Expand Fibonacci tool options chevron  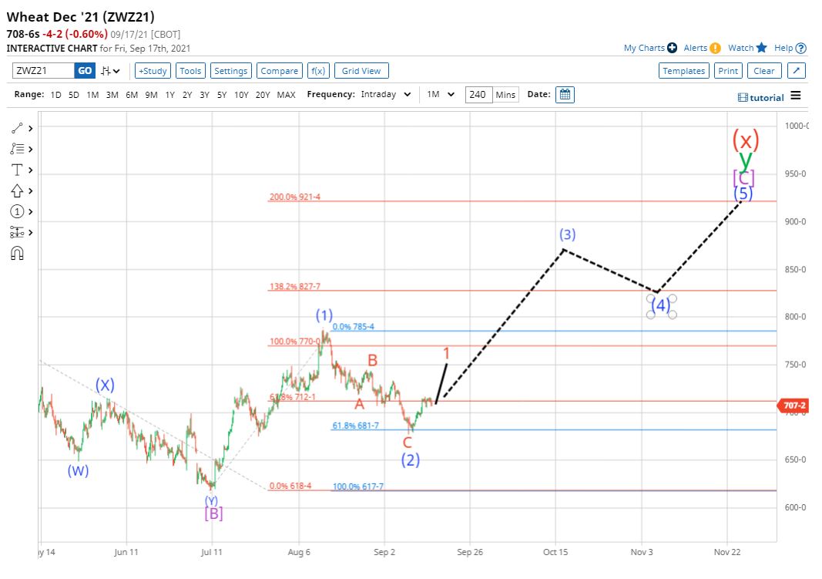click(30, 150)
